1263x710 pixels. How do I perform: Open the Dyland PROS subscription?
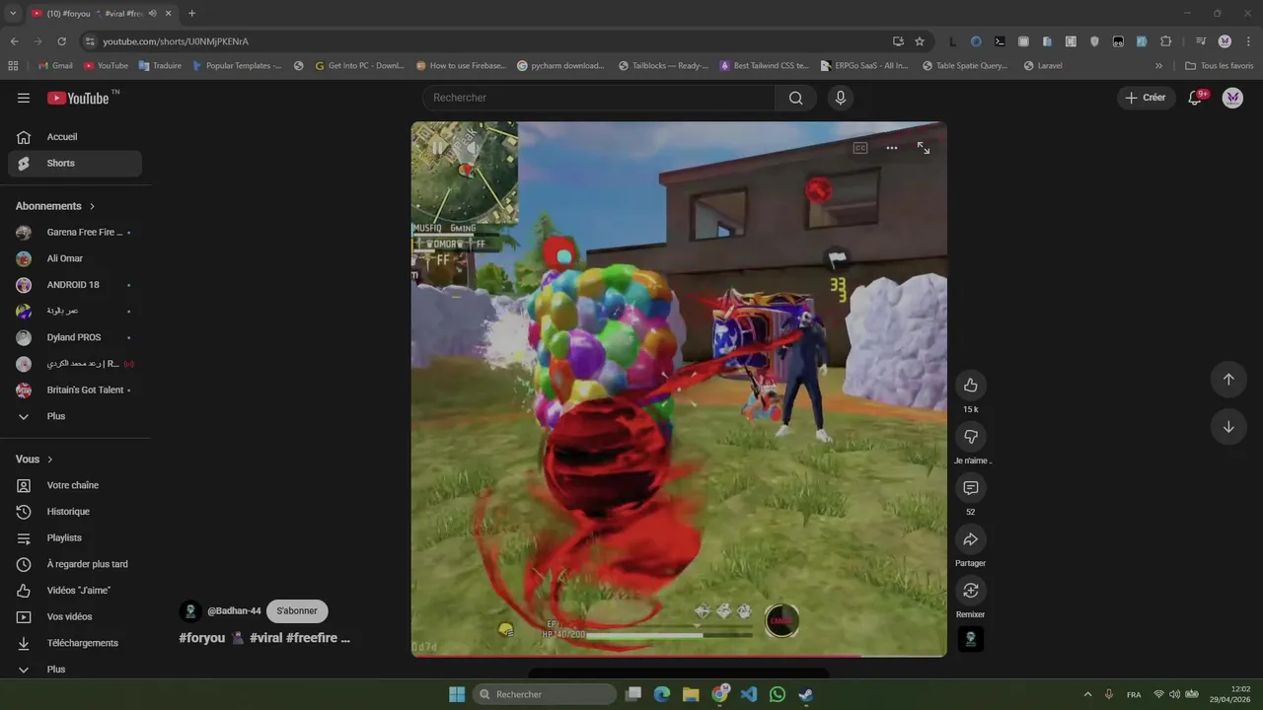tap(75, 337)
